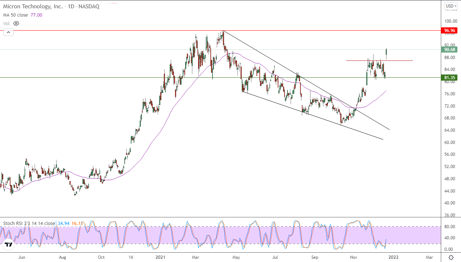The width and height of the screenshot is (461, 262).
Task: Collapse the indicator legend with the chevron button
Action: coord(8,32)
